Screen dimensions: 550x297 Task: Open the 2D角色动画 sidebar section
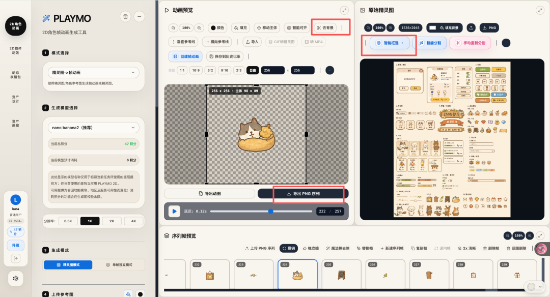[x=15, y=26]
